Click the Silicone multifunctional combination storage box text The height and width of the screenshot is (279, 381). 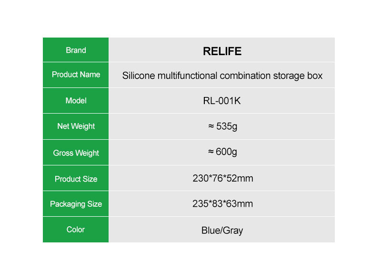tap(222, 76)
